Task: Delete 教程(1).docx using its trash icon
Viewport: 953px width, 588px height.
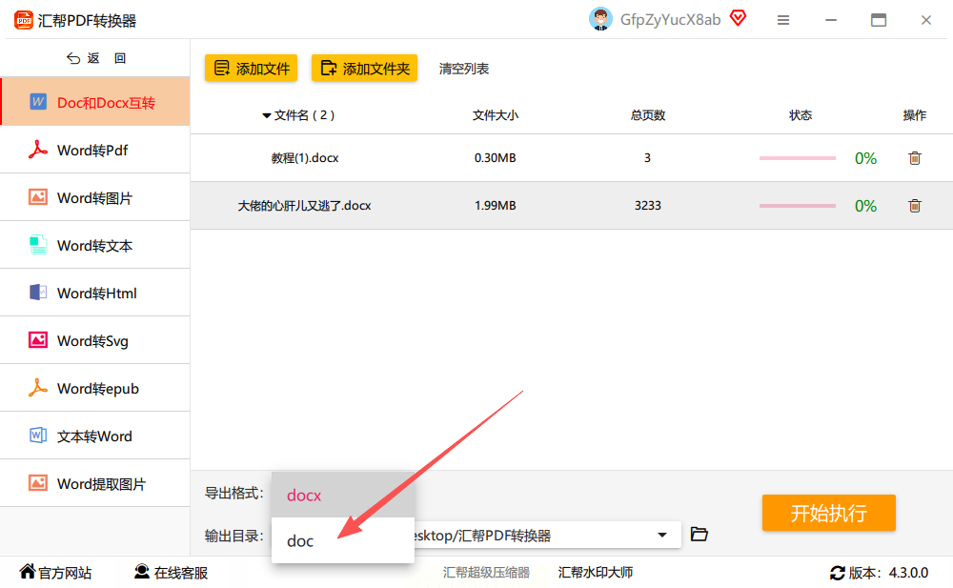Action: point(915,158)
